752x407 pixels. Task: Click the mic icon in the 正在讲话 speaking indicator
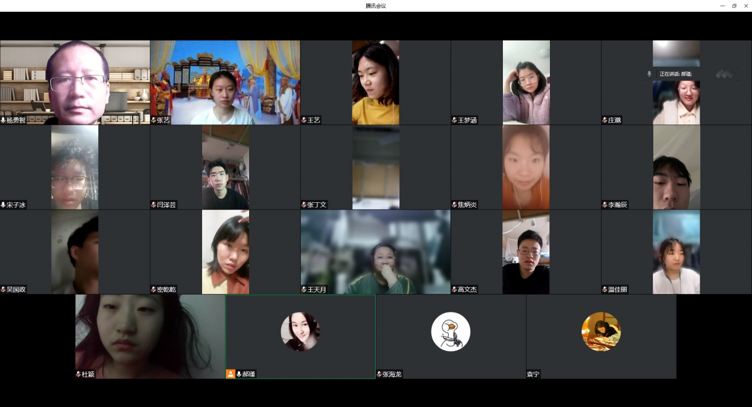tap(649, 74)
